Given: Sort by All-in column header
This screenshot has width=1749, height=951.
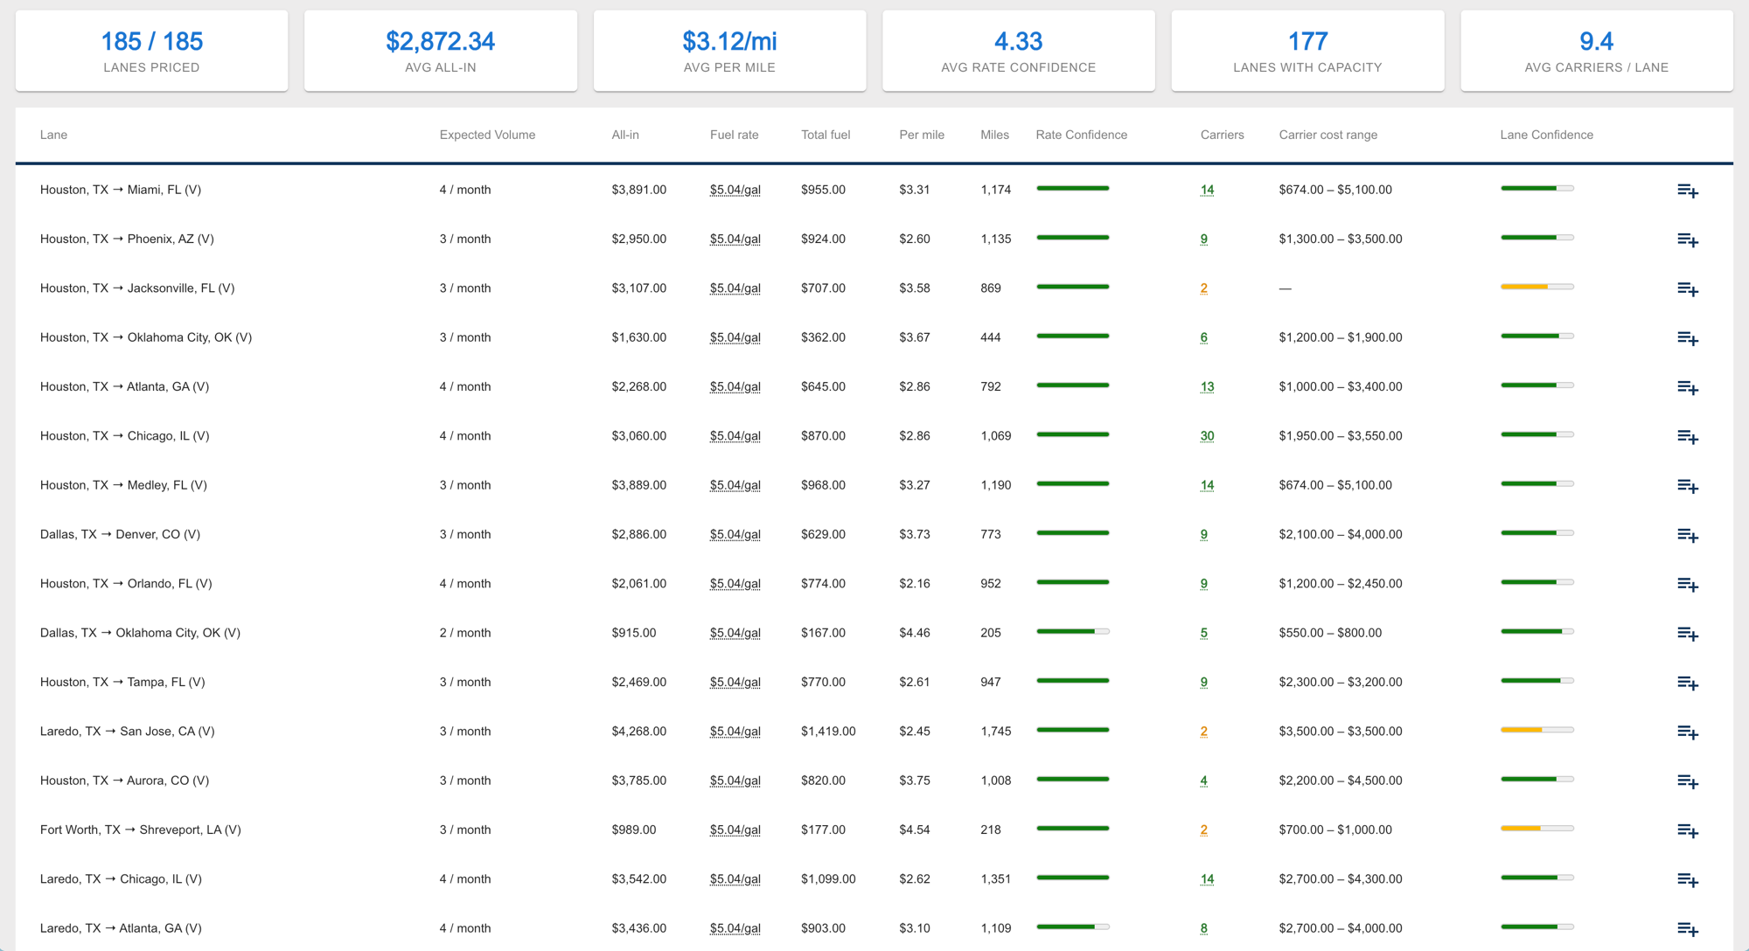Looking at the screenshot, I should [x=625, y=135].
